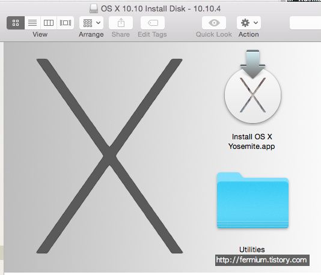321x275 pixels.
Task: Click the Edit Tags toolbar button
Action: point(153,23)
